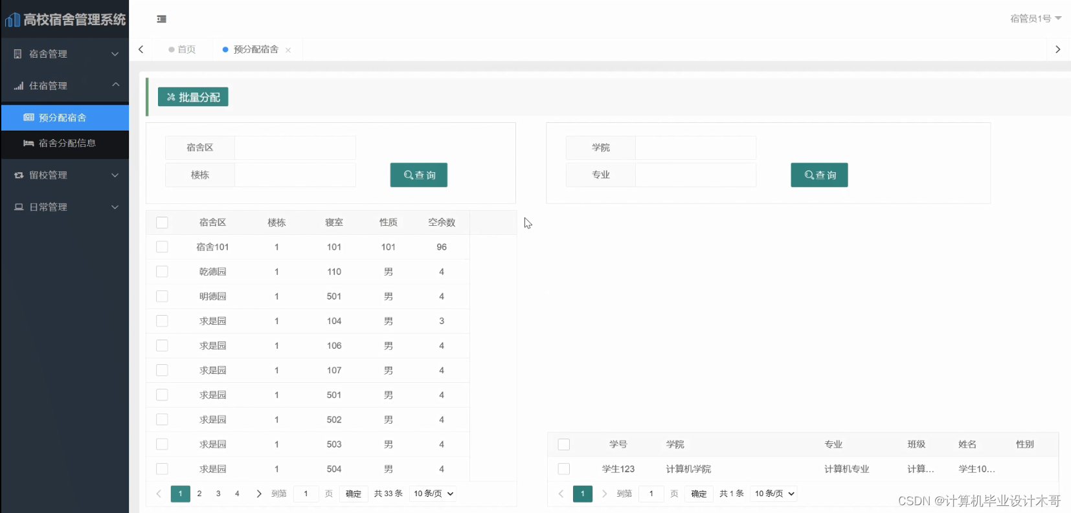Image resolution: width=1071 pixels, height=513 pixels.
Task: Click the system logo icon
Action: 12,20
